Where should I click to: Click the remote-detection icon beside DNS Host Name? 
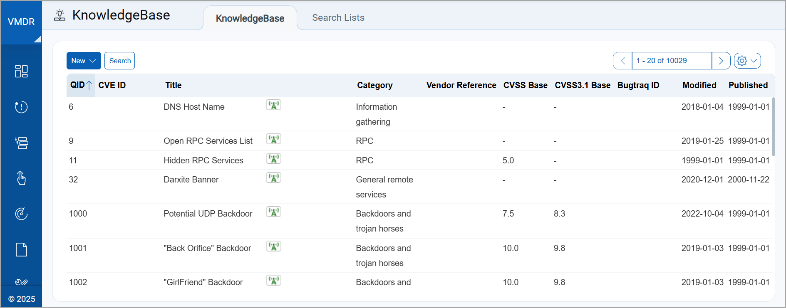(x=273, y=105)
